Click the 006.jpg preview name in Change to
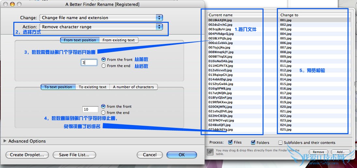 tap(286, 43)
